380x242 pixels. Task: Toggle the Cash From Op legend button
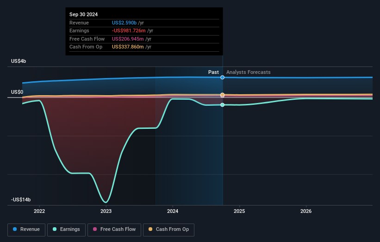tap(168, 230)
